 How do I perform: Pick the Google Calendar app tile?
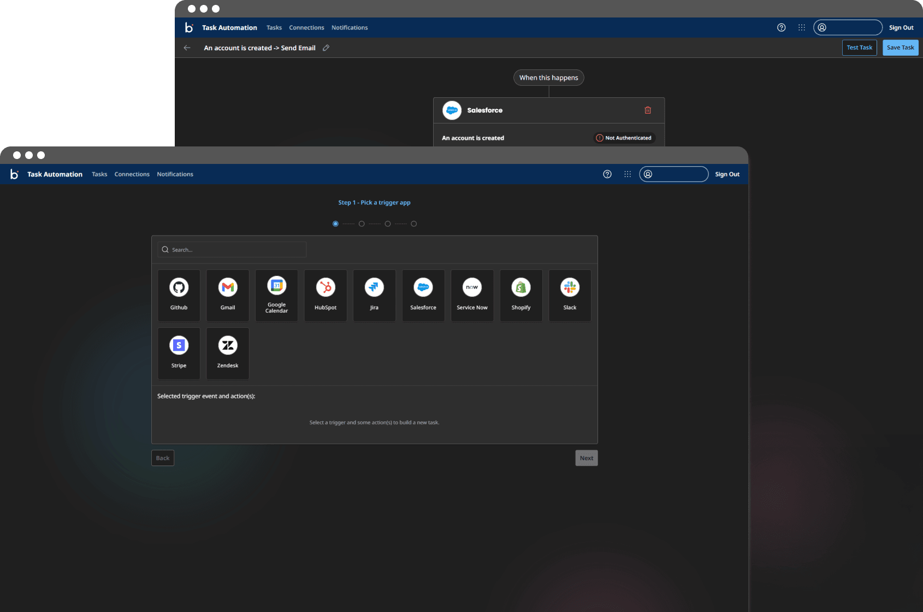[x=276, y=295]
